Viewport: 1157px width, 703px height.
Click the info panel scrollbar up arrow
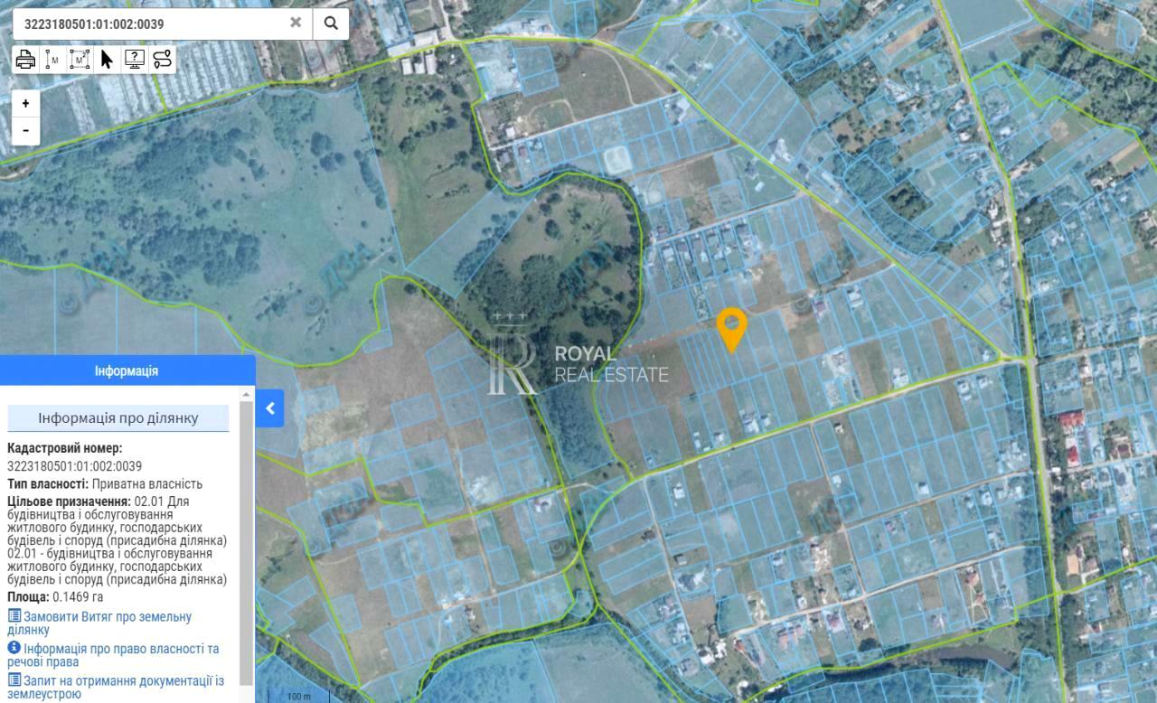pyautogui.click(x=246, y=395)
